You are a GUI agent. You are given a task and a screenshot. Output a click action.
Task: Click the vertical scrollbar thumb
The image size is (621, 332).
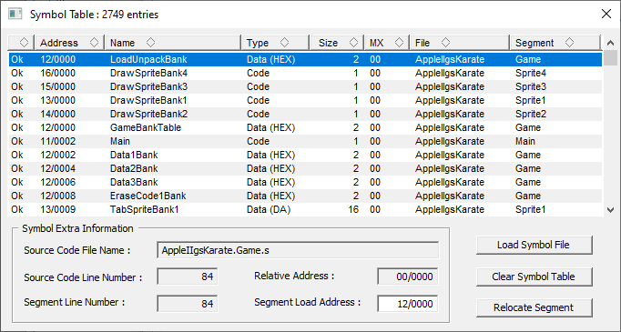(610, 58)
